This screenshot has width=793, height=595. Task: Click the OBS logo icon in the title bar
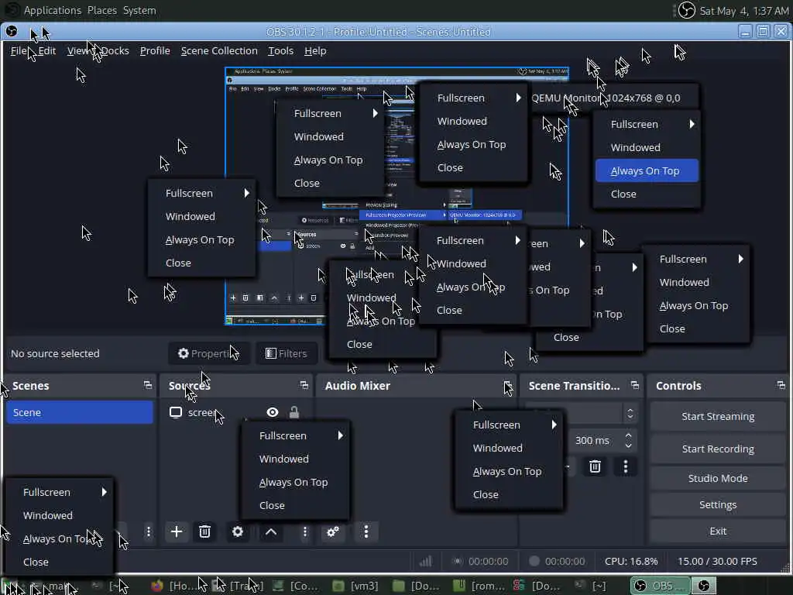point(11,31)
